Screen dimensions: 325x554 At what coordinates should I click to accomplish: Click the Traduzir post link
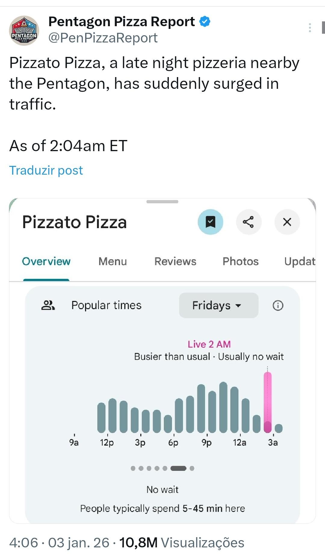(46, 170)
